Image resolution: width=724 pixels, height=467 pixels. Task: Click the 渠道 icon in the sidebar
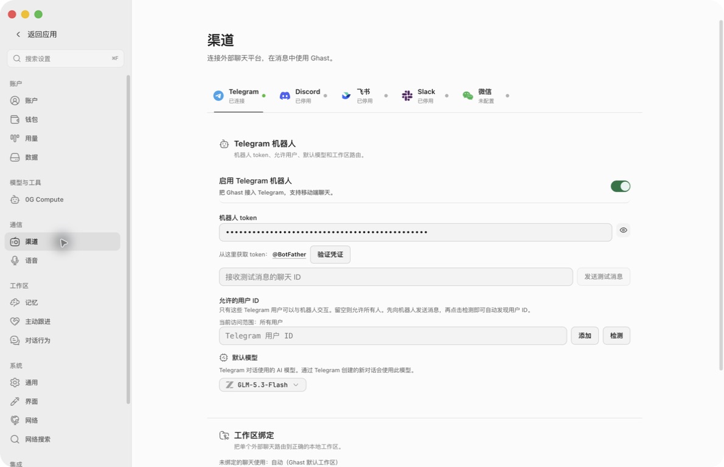pos(15,242)
